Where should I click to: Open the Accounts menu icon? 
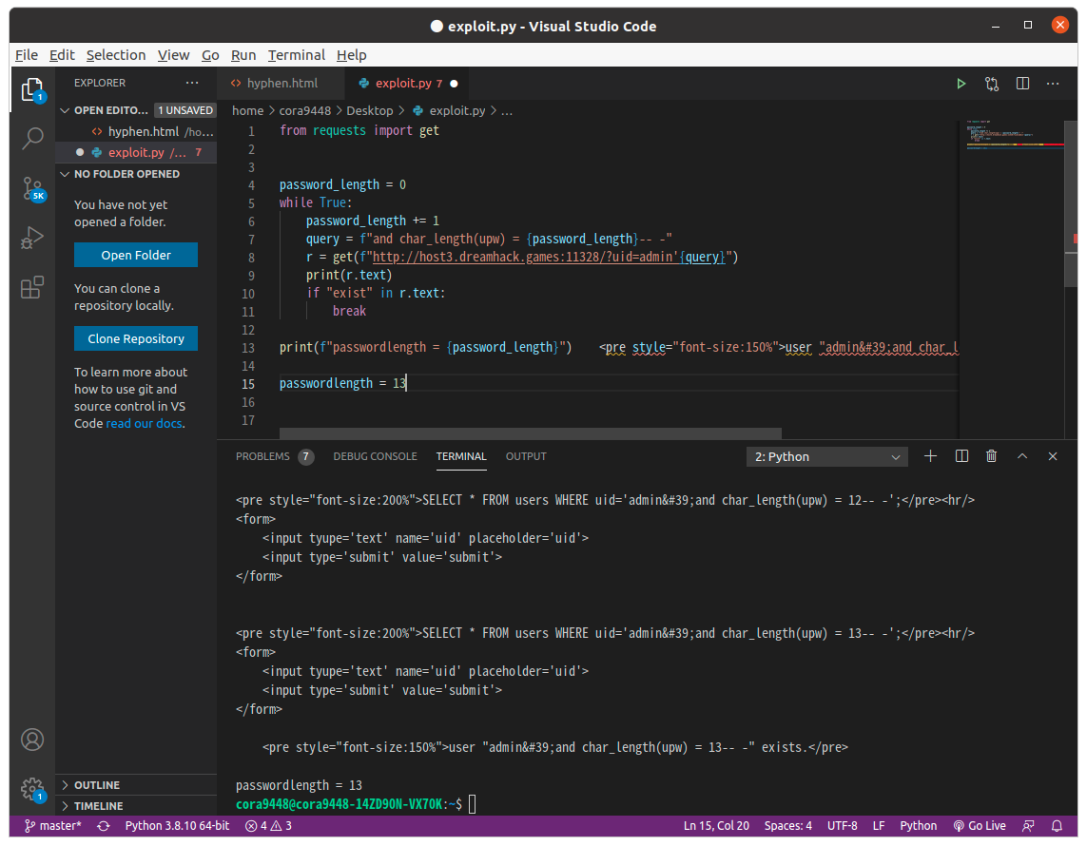32,740
